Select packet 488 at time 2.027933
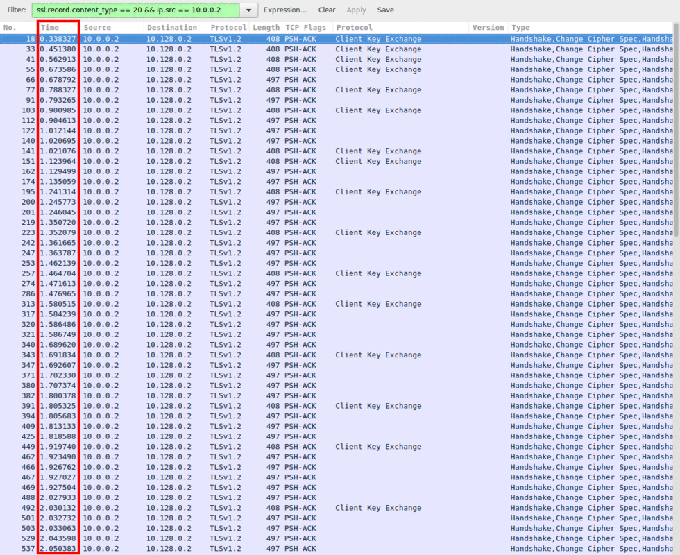680x555 pixels. 337,497
